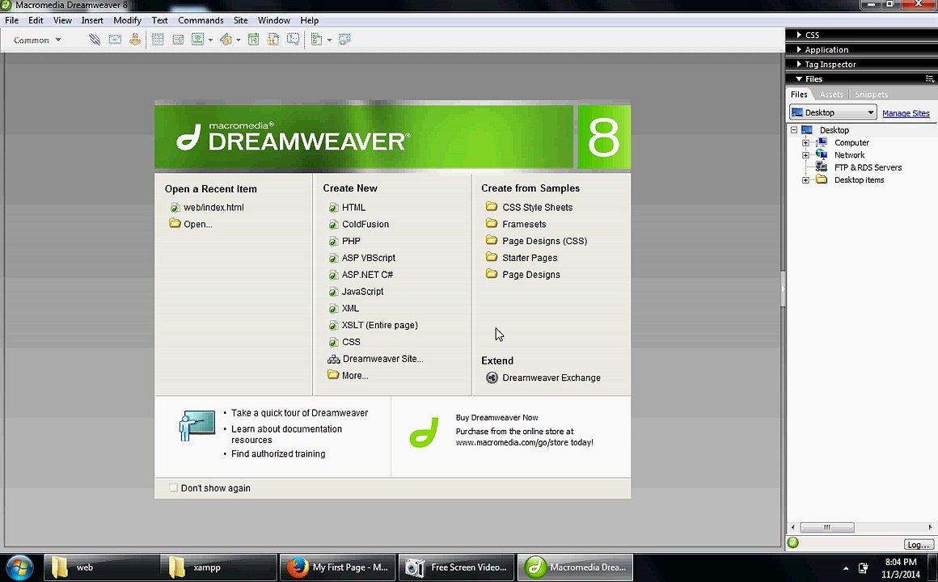Click the Insert Div Tag icon
The width and height of the screenshot is (938, 582).
pyautogui.click(x=178, y=40)
